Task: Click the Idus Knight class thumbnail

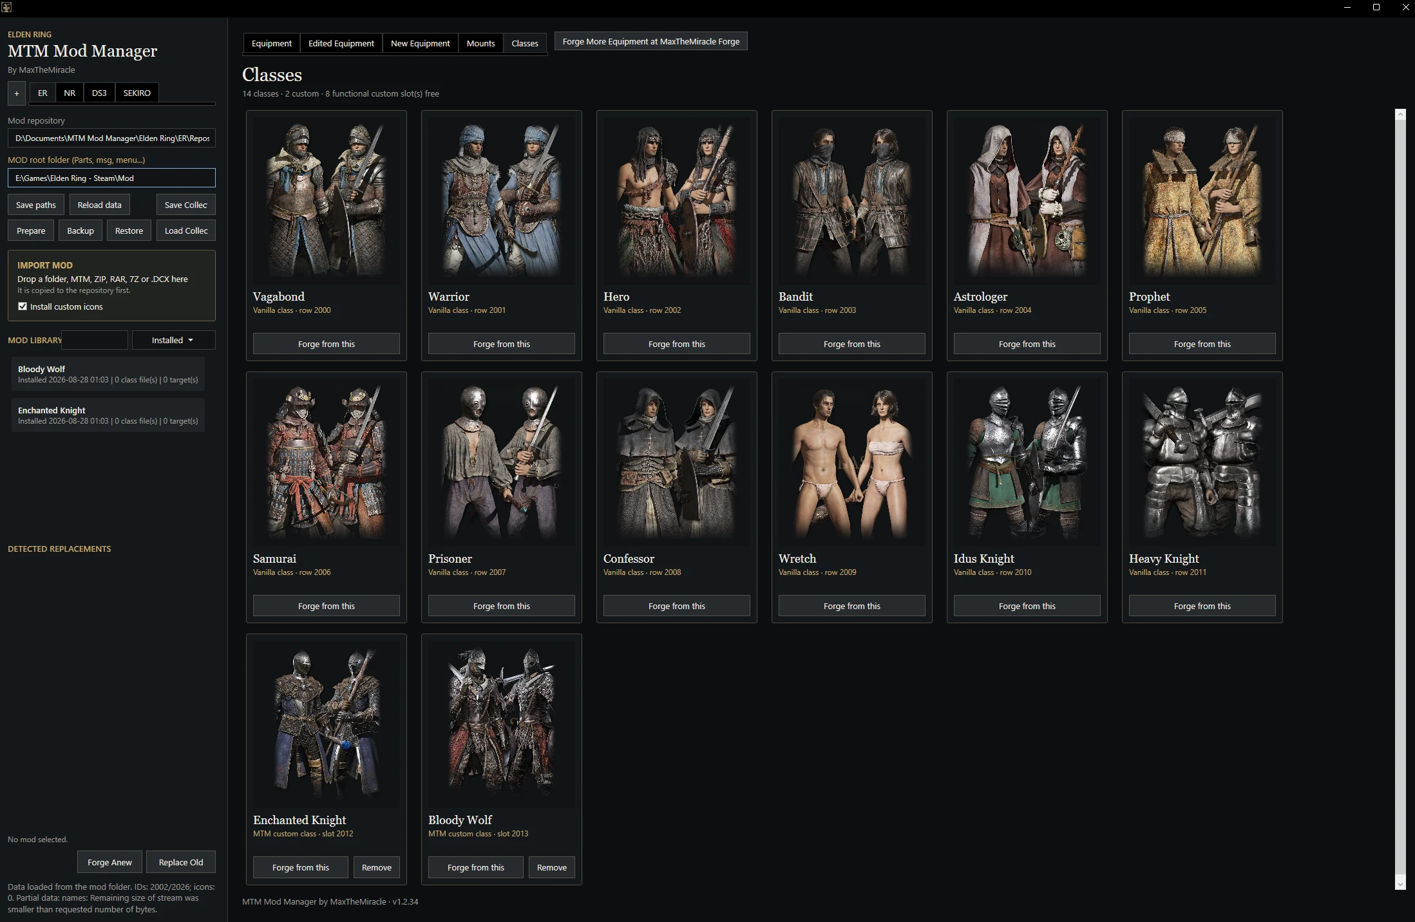Action: tap(1027, 462)
